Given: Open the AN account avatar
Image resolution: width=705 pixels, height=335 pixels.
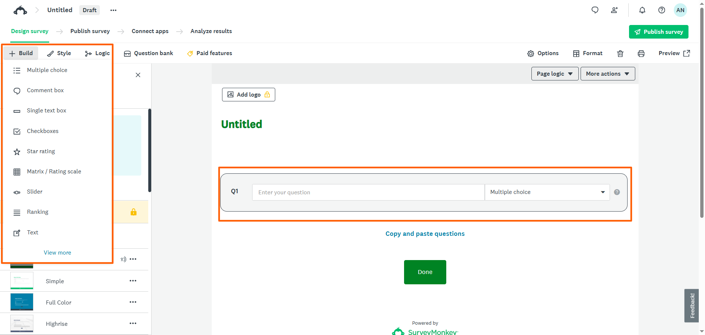Looking at the screenshot, I should 680,10.
